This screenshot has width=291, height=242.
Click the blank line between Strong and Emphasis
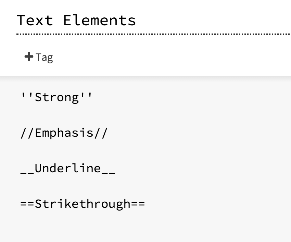point(103,115)
